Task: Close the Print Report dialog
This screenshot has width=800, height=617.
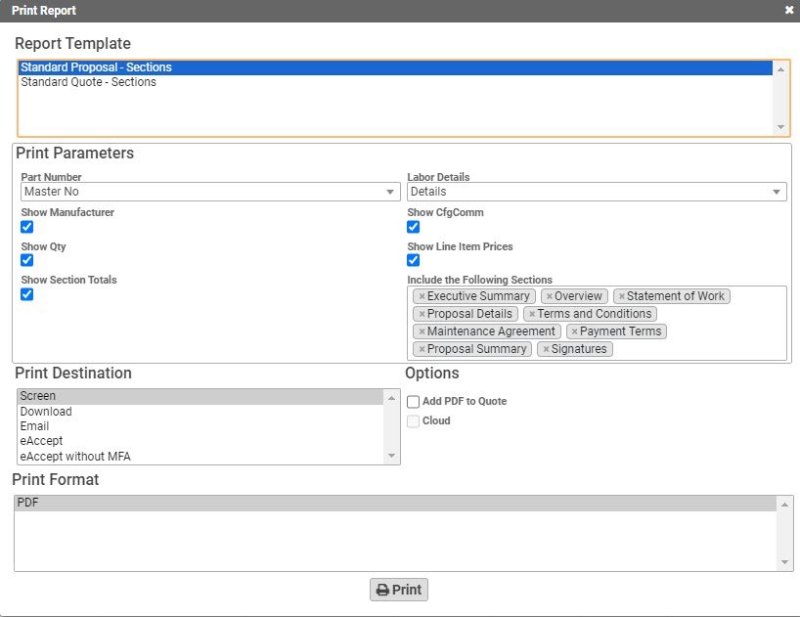Action: pos(788,10)
